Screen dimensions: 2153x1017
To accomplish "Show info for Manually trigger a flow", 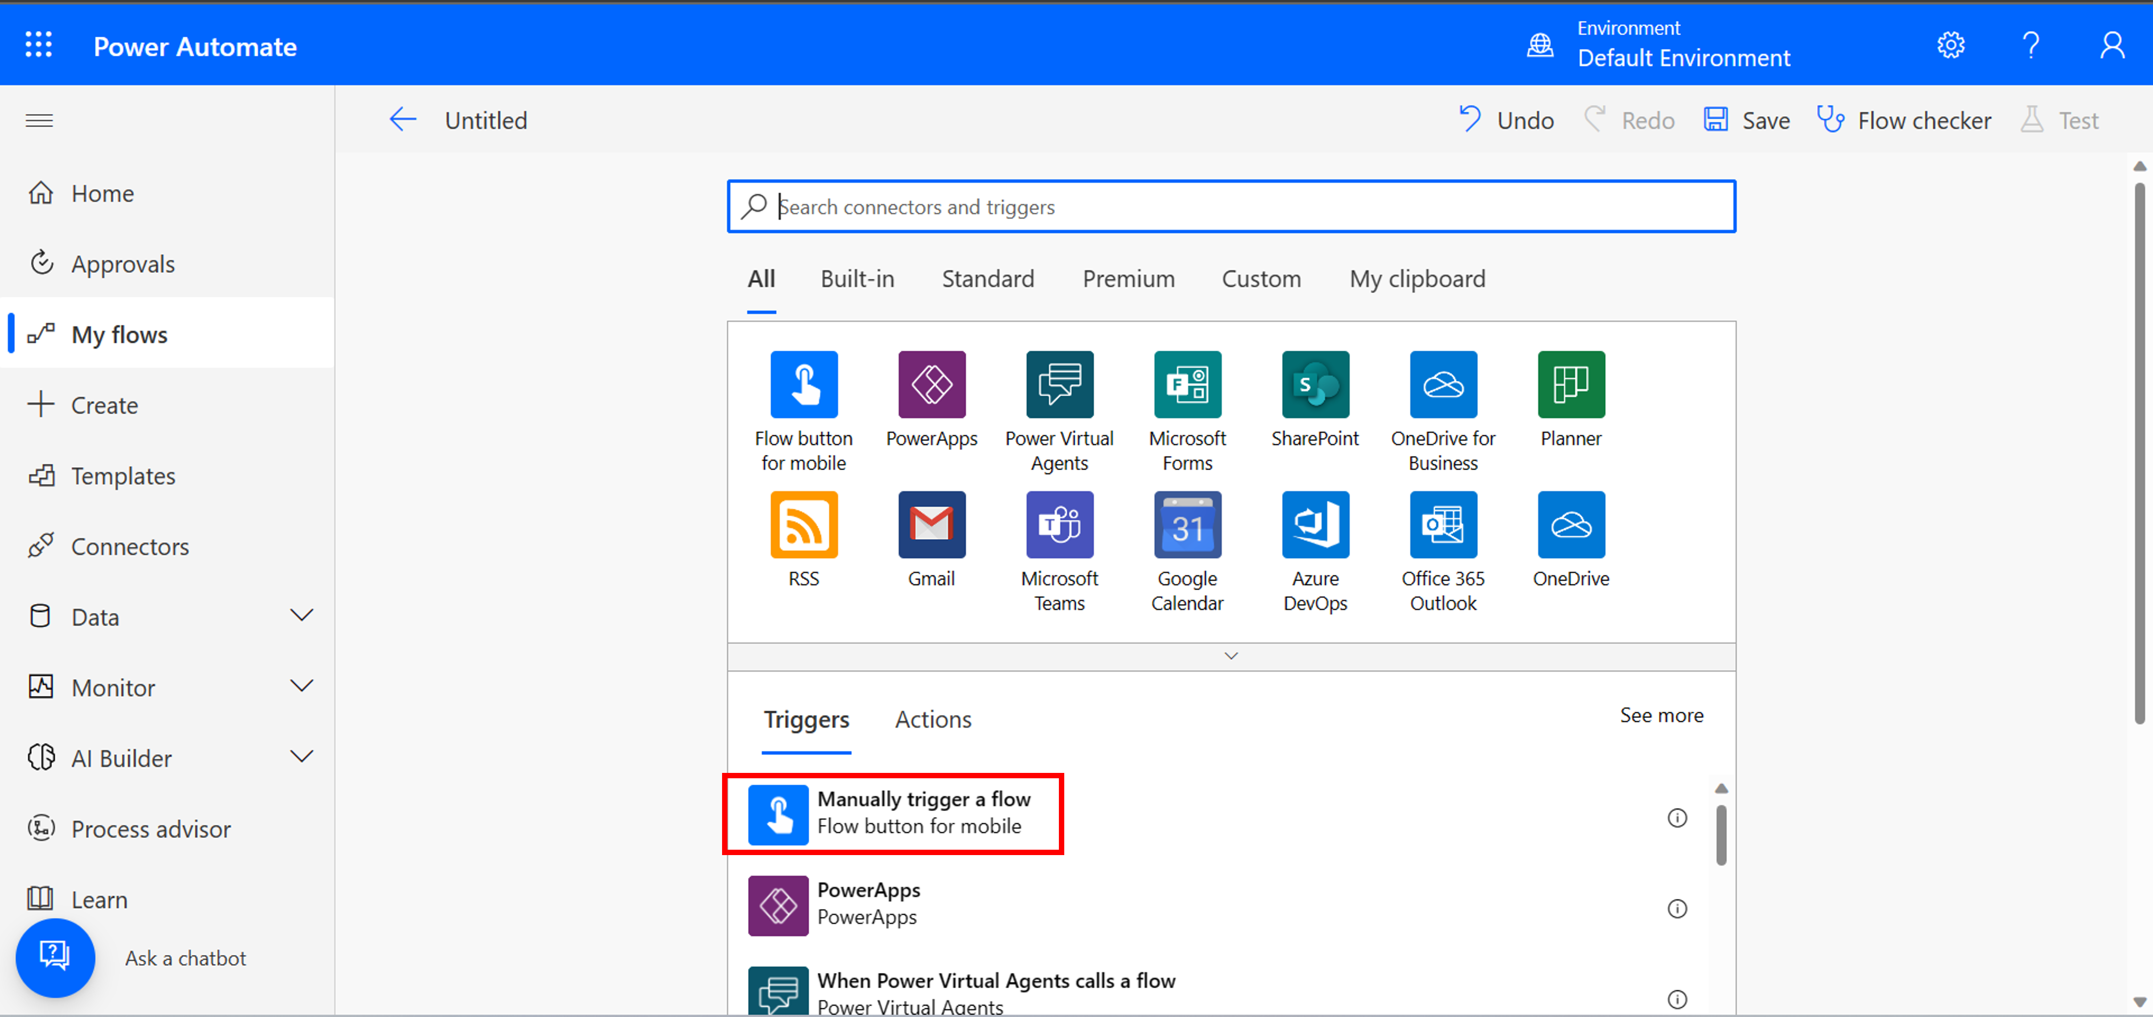I will (x=1677, y=818).
